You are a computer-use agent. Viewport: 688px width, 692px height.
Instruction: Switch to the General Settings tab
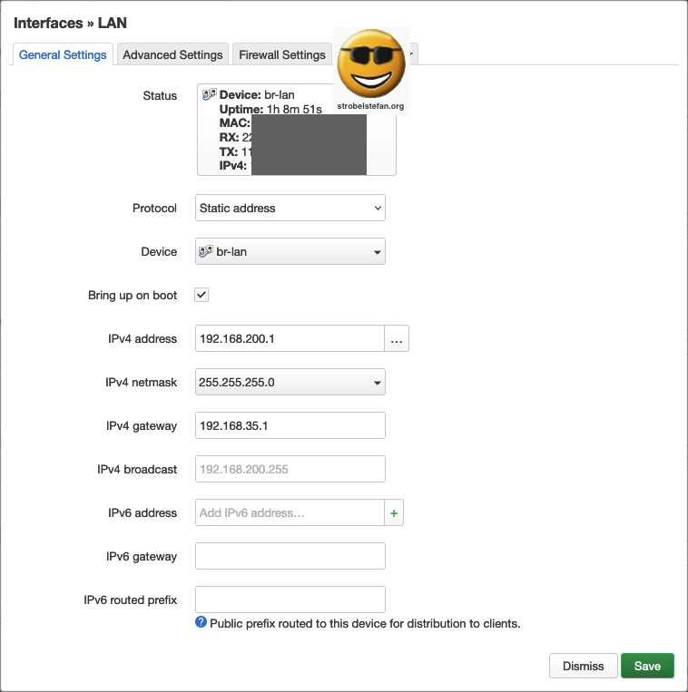pos(63,54)
